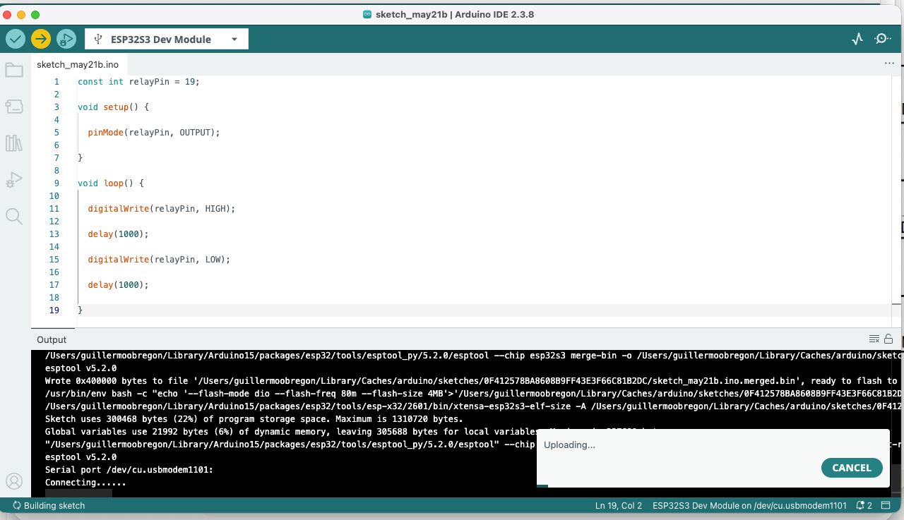Viewport: 904px width, 520px height.
Task: Click the Verify checkmark button
Action: click(16, 39)
